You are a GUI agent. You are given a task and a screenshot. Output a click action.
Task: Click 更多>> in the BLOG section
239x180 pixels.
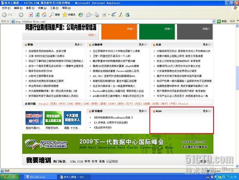pyautogui.click(x=207, y=111)
